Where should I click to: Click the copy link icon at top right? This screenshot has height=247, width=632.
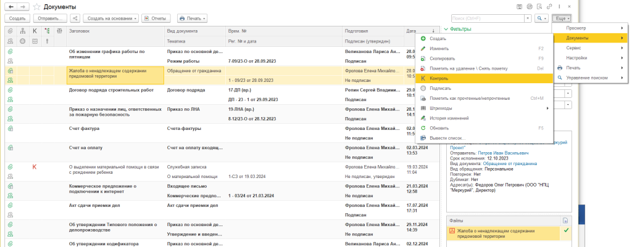549,6
